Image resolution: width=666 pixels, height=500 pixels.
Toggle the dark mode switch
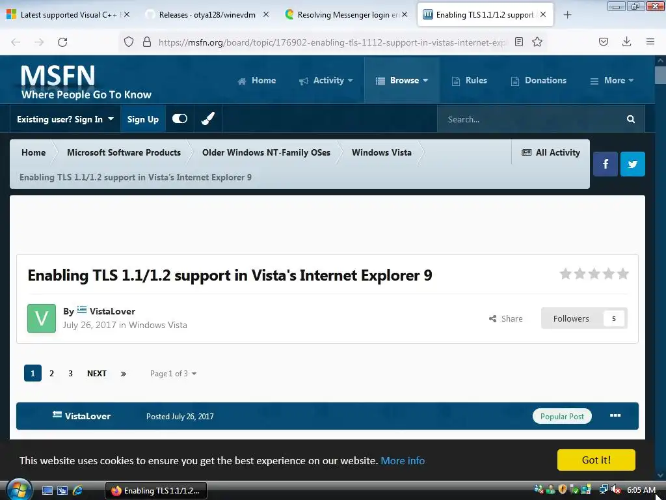tap(180, 118)
